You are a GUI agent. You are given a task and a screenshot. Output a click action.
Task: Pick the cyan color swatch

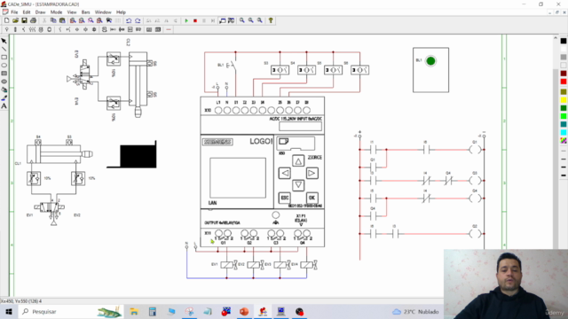564,132
